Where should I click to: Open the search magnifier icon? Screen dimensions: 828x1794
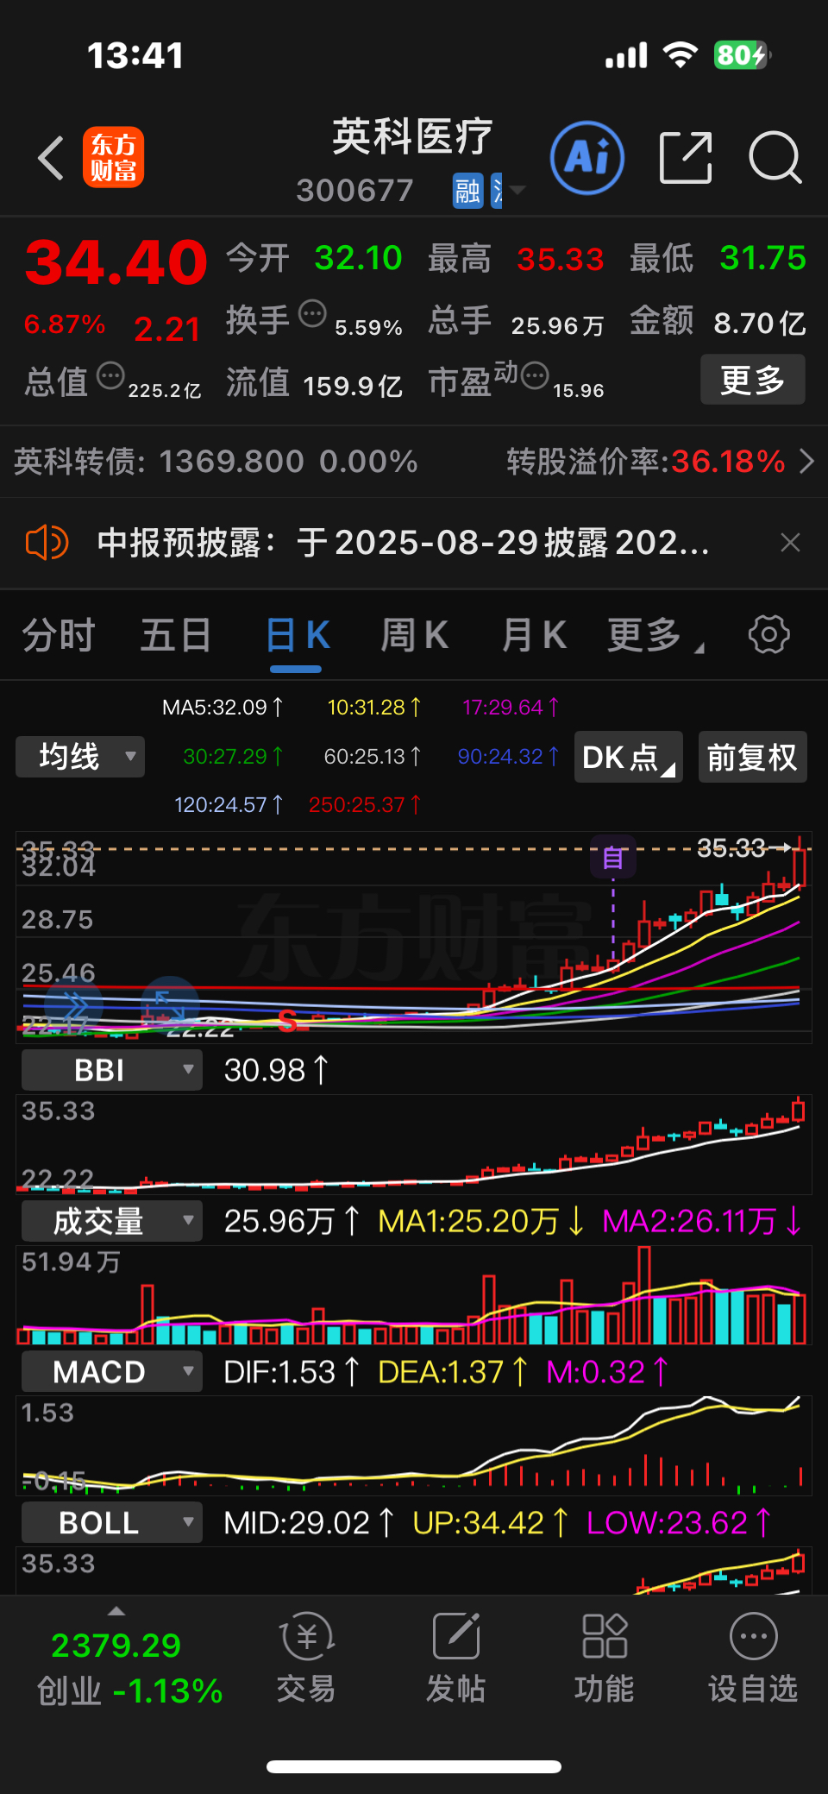point(775,158)
